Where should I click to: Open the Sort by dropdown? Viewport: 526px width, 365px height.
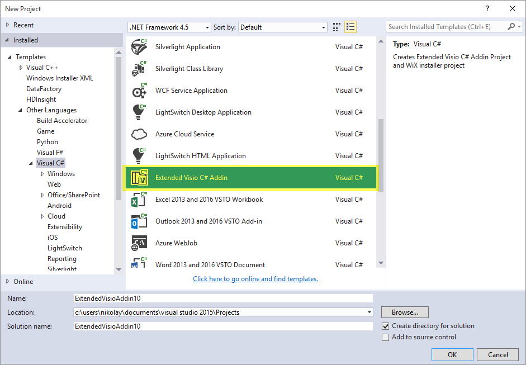point(283,27)
